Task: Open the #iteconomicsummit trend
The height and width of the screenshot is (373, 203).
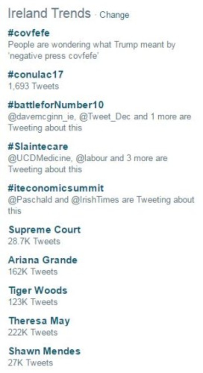Action: coord(56,189)
